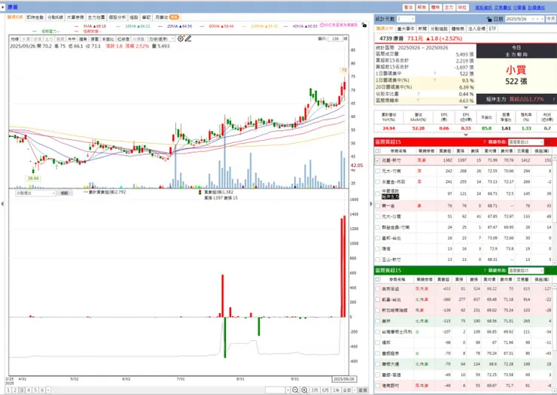Click the lock icon beside 日期
This screenshot has height=395, width=557.
[x=489, y=19]
